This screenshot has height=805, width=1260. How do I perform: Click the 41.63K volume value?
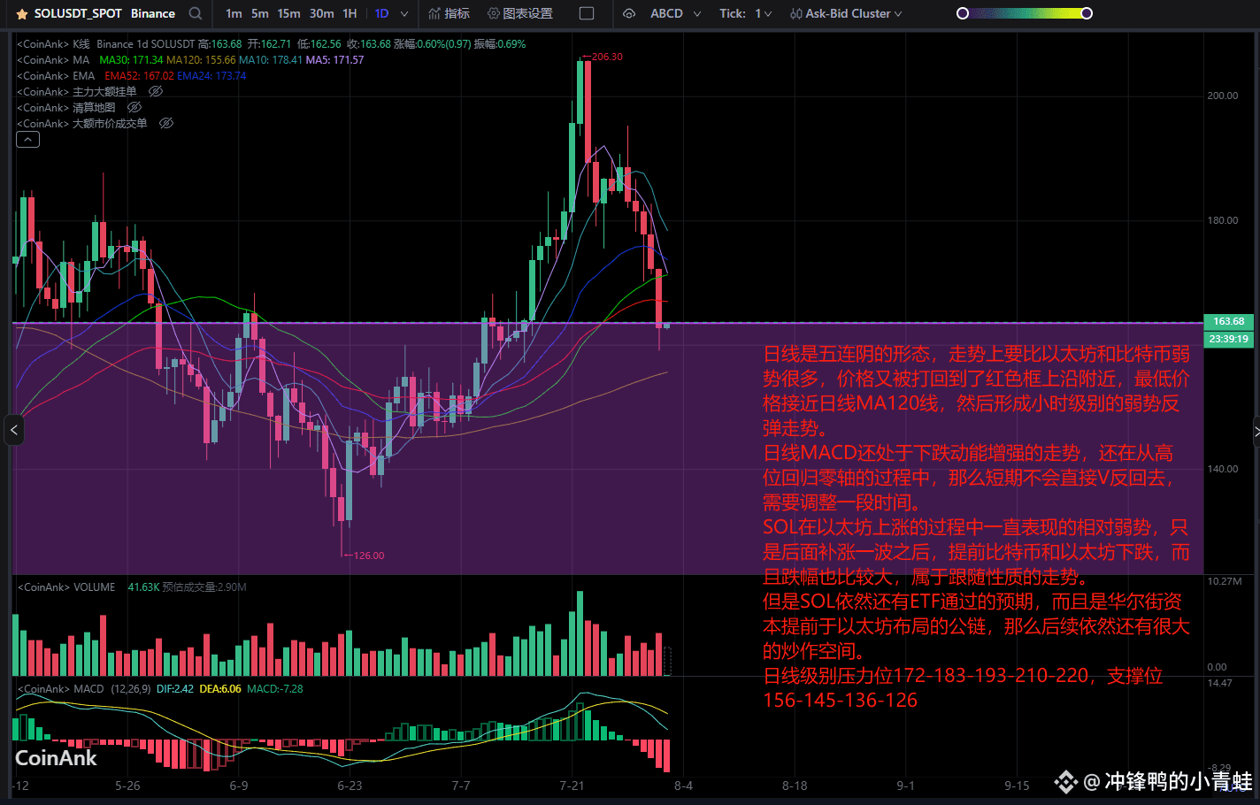click(143, 586)
